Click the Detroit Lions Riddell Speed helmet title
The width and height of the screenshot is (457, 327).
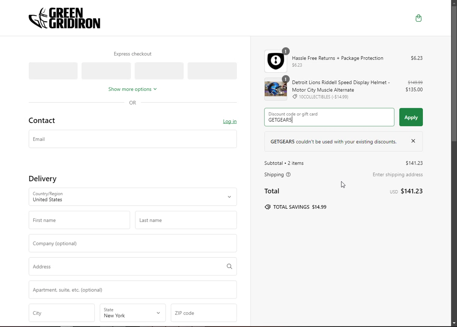pos(341,86)
